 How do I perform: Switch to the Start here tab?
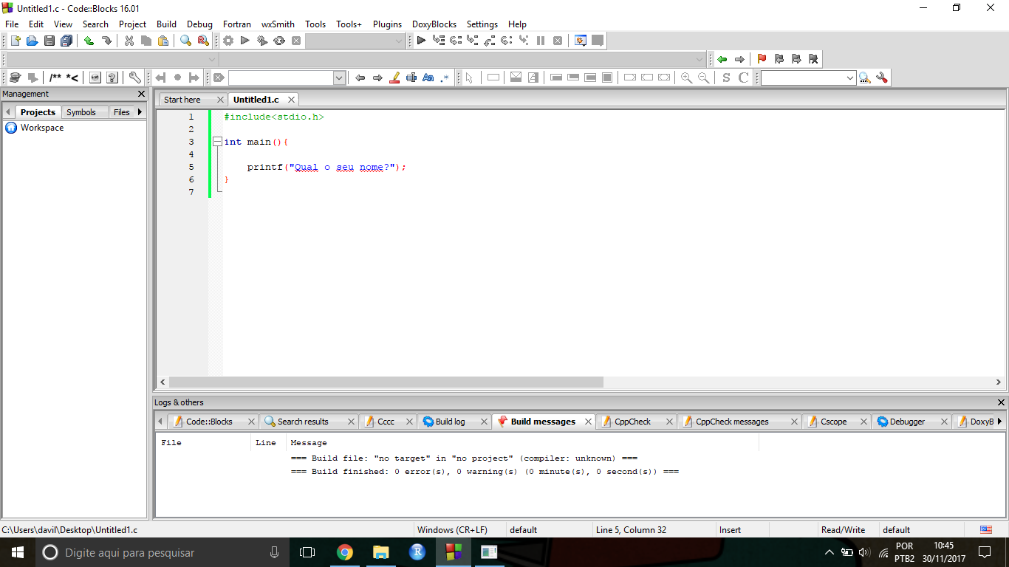pos(182,100)
